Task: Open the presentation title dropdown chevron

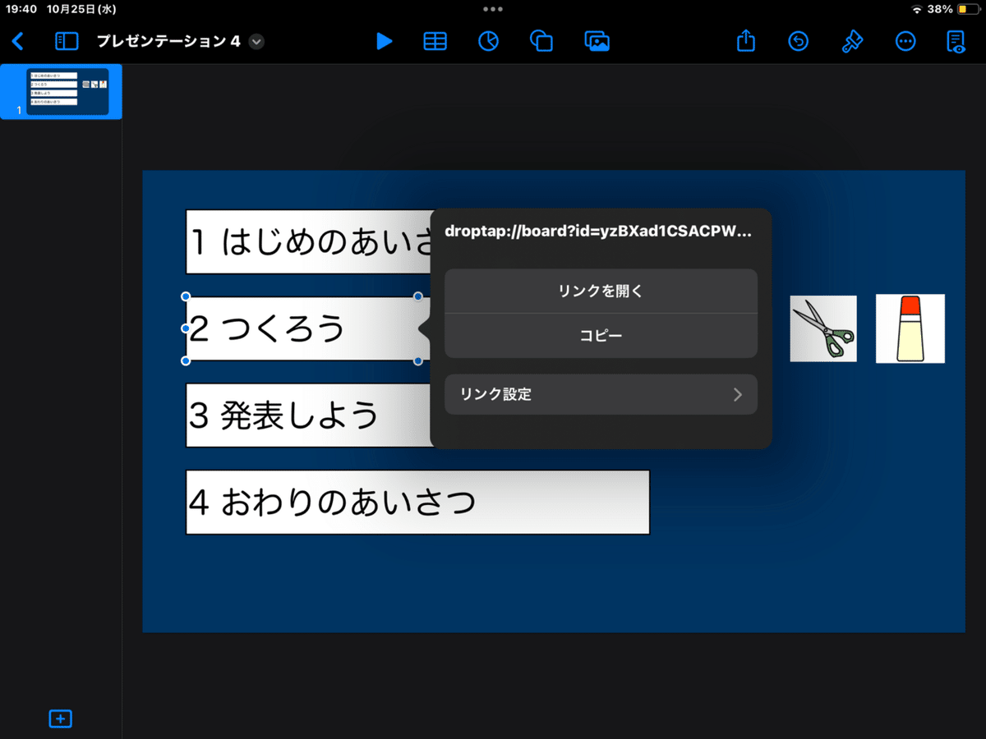Action: pyautogui.click(x=256, y=41)
